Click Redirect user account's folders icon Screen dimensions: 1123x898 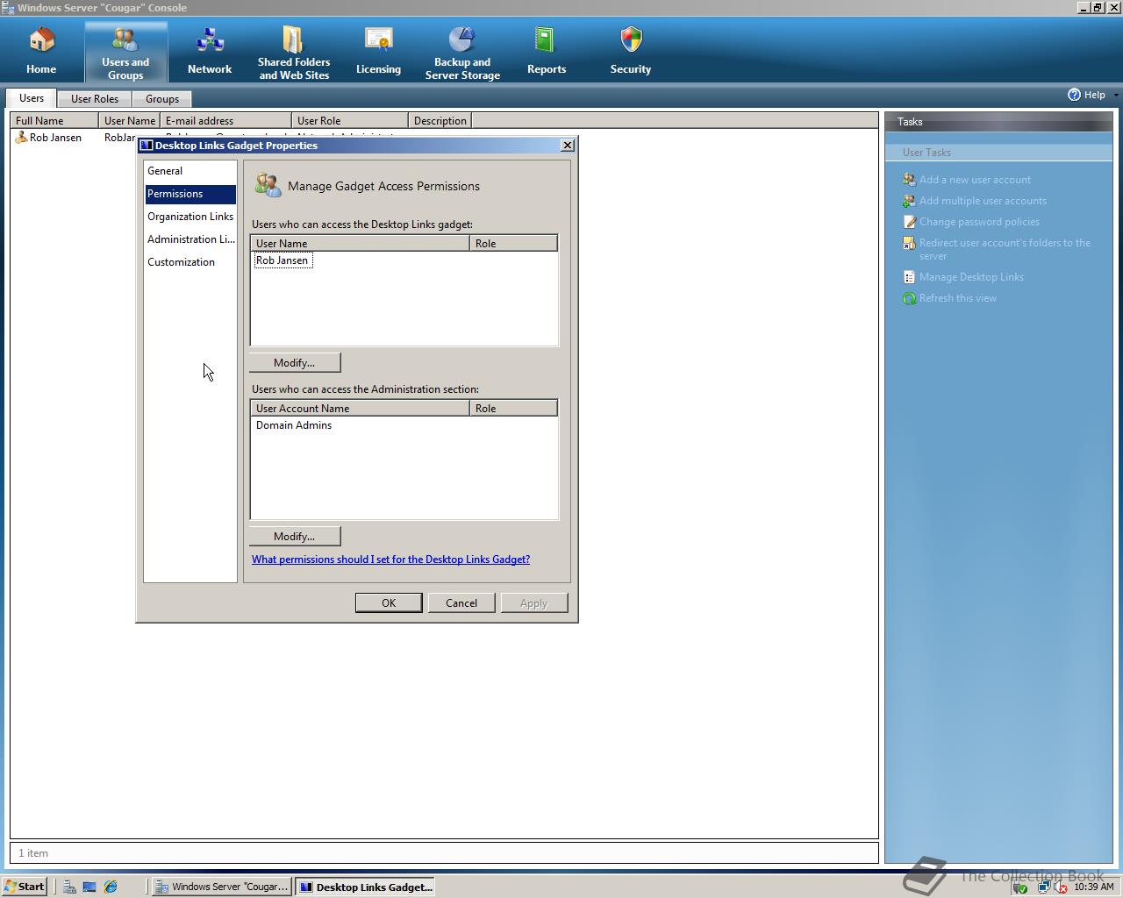[x=909, y=243]
